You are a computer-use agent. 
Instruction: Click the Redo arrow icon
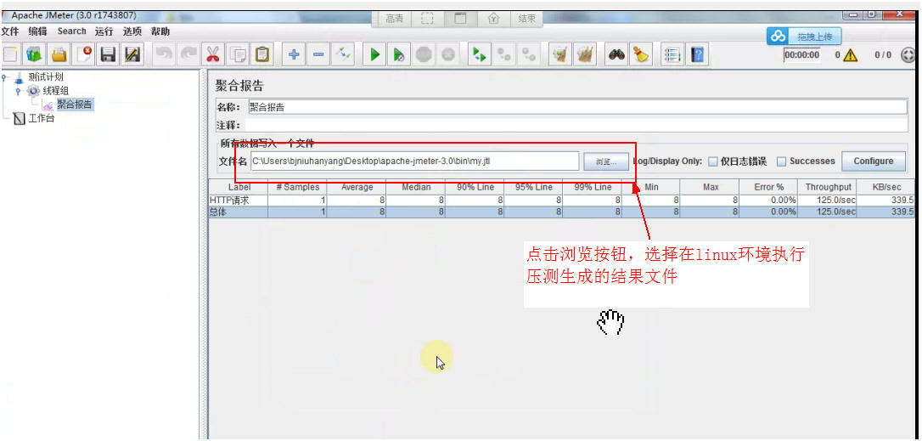click(188, 55)
